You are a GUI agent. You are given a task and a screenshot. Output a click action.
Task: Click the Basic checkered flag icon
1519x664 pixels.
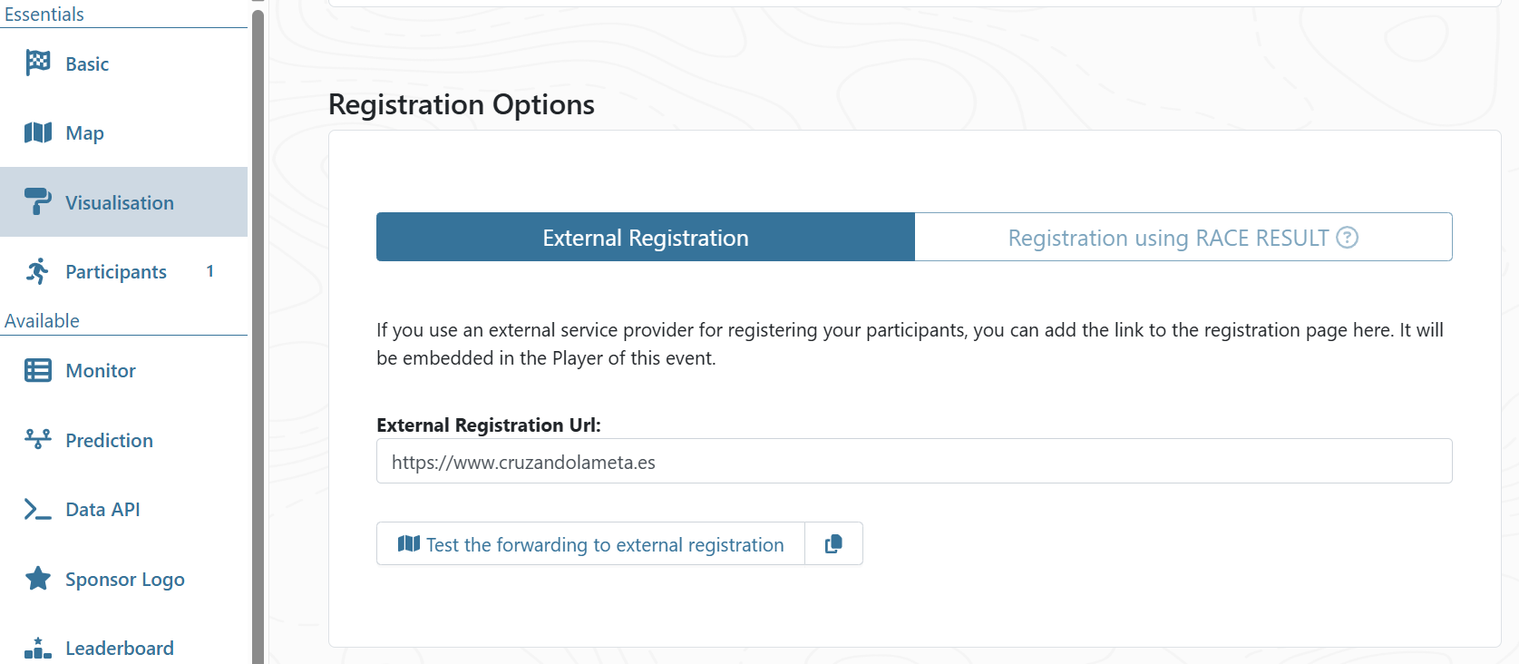click(x=38, y=63)
